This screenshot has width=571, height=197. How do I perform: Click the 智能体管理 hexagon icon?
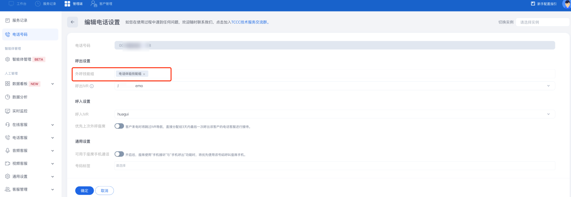pyautogui.click(x=8, y=59)
